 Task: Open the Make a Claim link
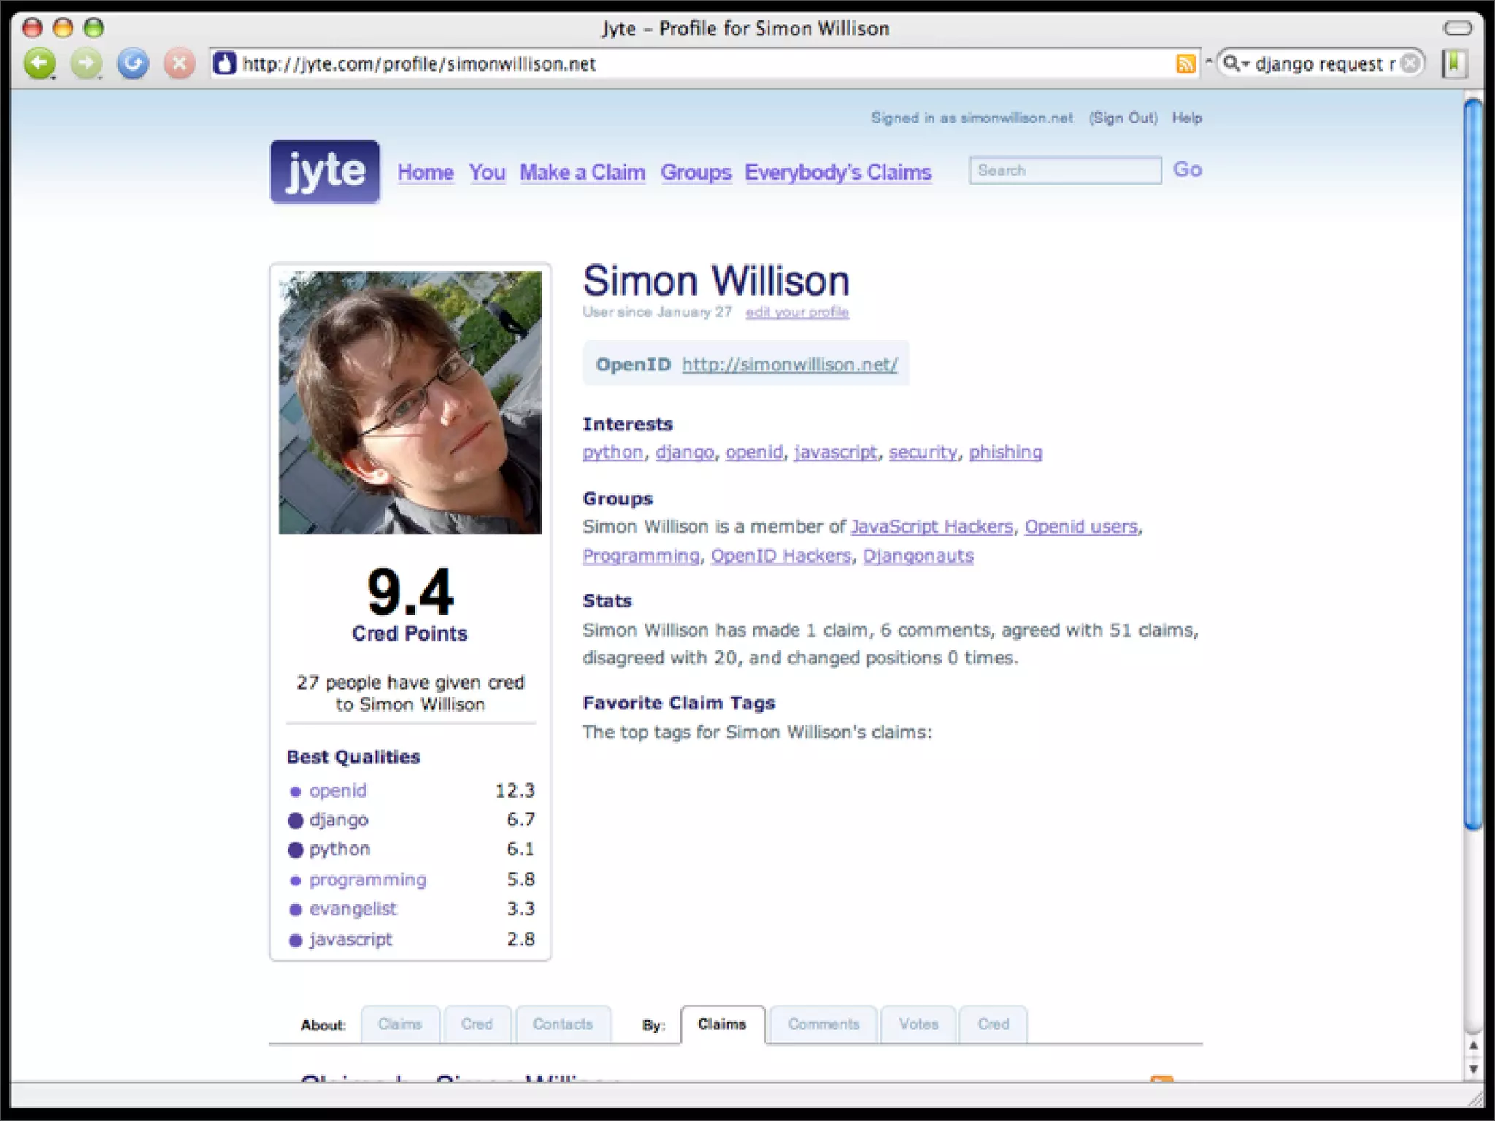point(582,172)
